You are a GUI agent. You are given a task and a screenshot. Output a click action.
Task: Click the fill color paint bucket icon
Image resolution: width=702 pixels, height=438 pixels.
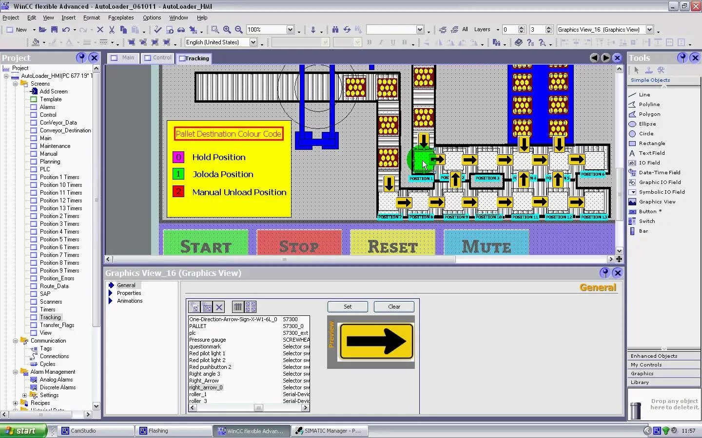click(36, 42)
